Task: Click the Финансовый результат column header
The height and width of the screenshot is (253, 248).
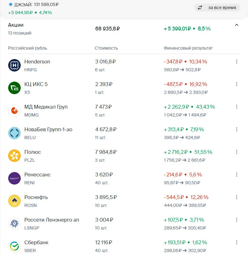Action: click(188, 48)
